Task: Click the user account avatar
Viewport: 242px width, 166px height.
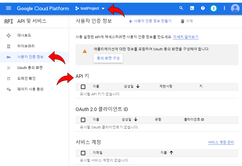Action: [x=235, y=8]
